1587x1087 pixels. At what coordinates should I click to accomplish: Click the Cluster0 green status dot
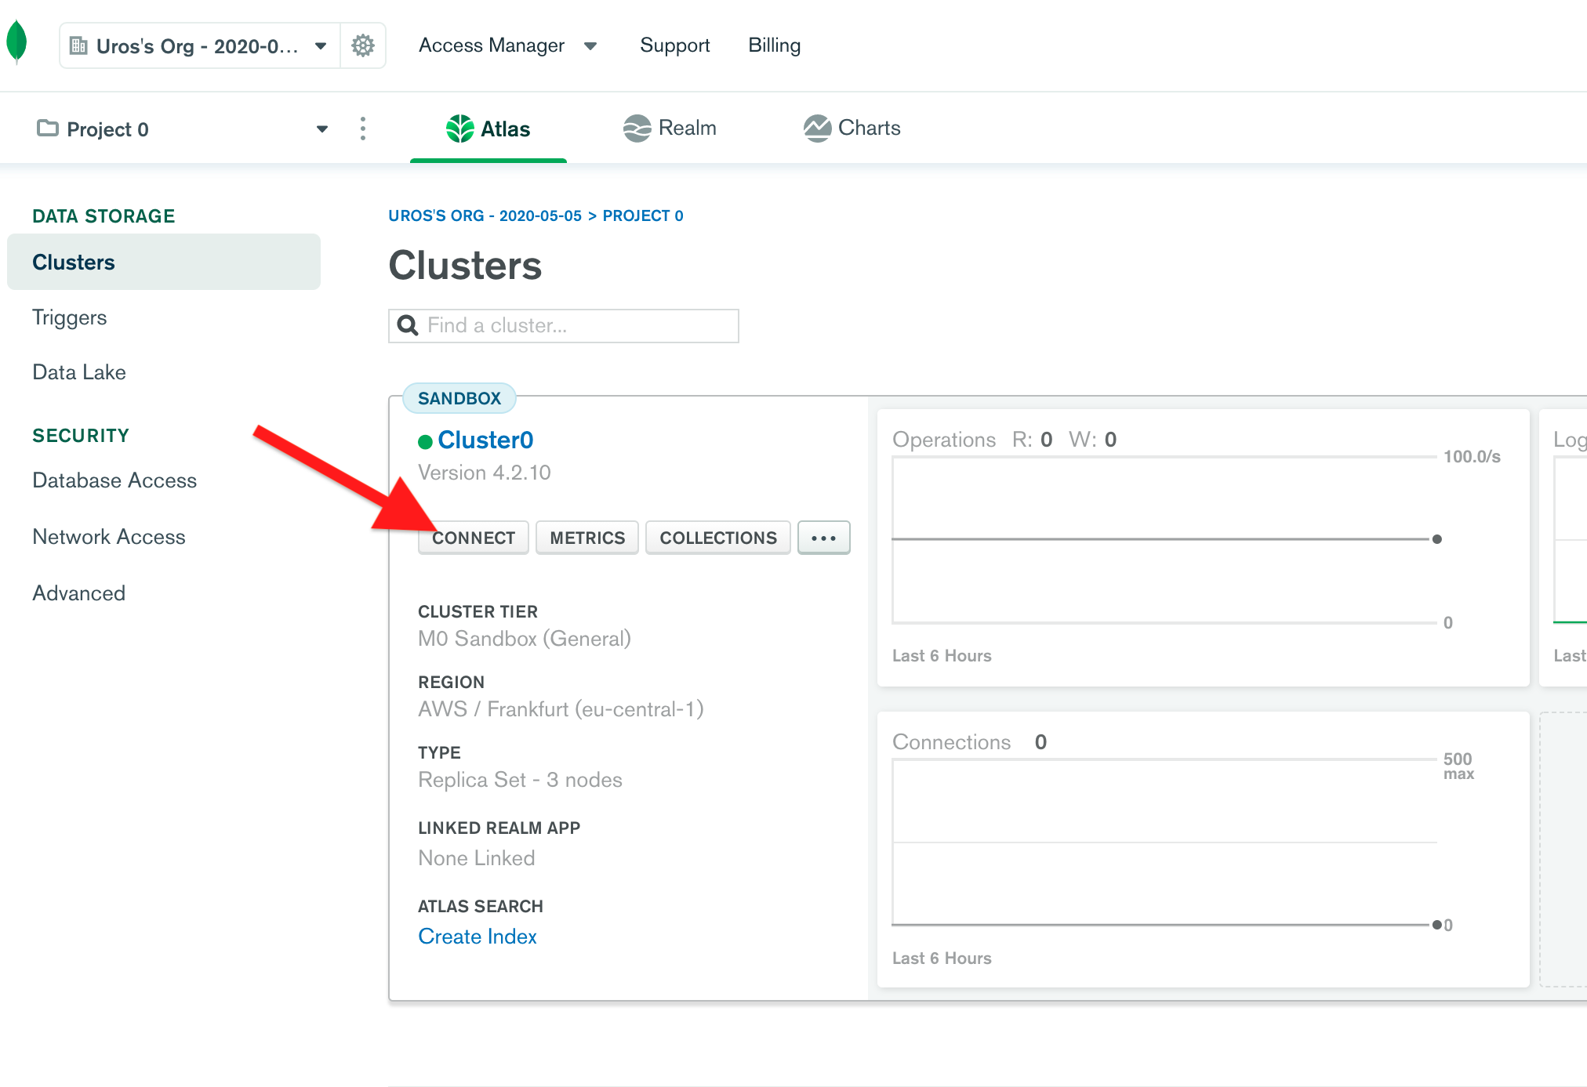[x=425, y=442]
